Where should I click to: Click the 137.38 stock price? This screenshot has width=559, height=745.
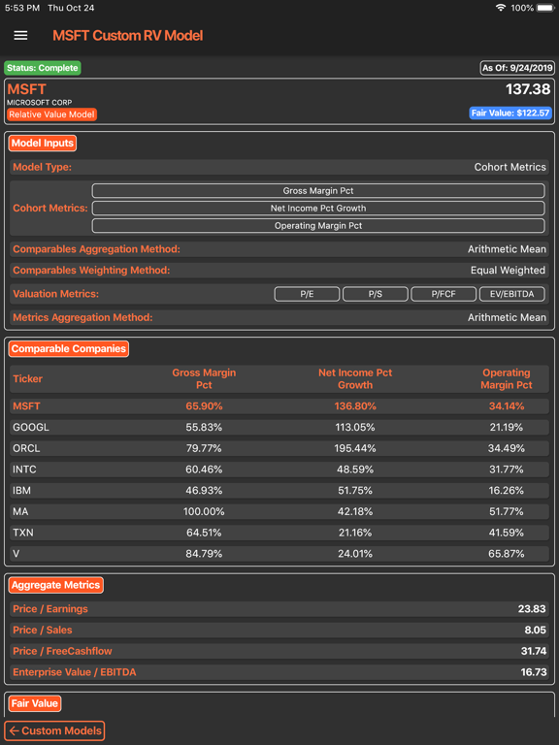pos(528,89)
